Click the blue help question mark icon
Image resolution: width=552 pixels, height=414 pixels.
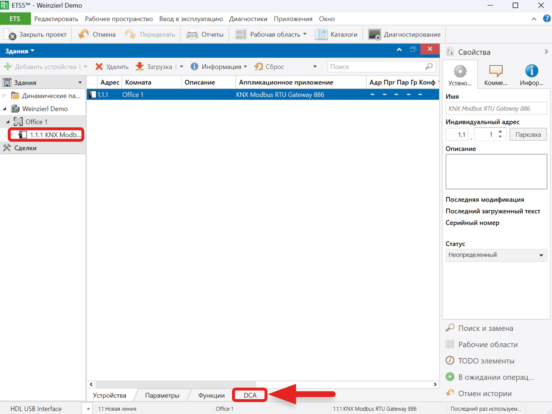(546, 19)
